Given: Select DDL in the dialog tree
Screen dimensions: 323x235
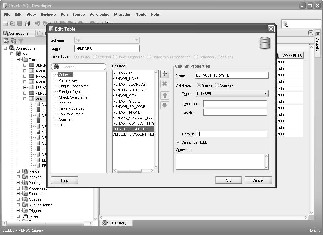Looking at the screenshot, I should tap(62, 125).
